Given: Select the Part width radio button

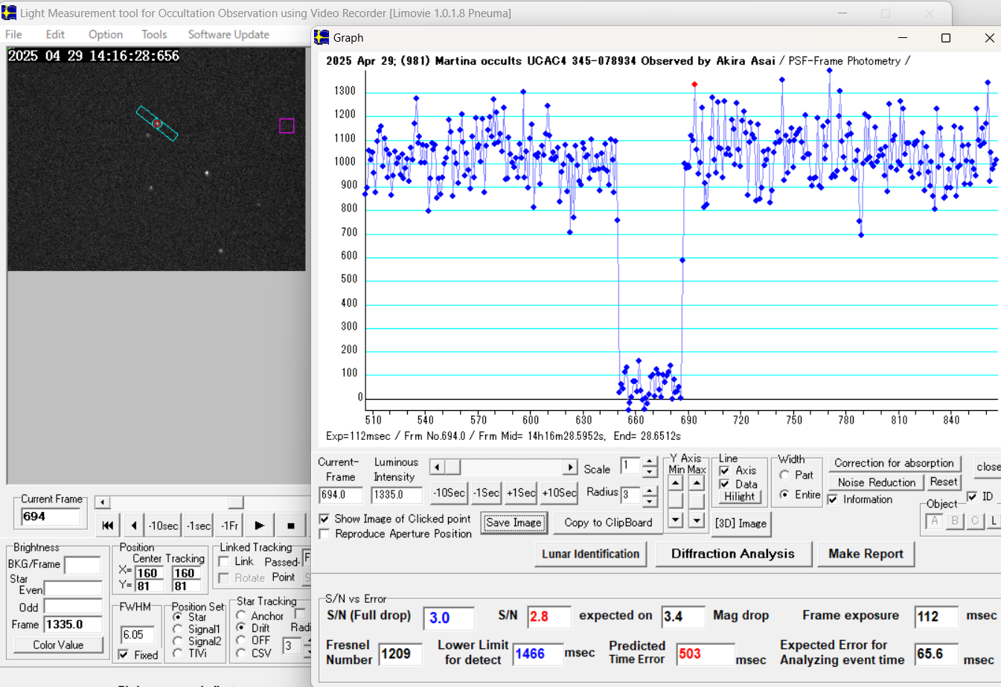Looking at the screenshot, I should click(784, 475).
